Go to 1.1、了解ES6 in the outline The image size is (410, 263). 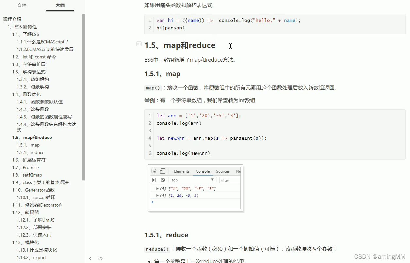tap(26, 34)
